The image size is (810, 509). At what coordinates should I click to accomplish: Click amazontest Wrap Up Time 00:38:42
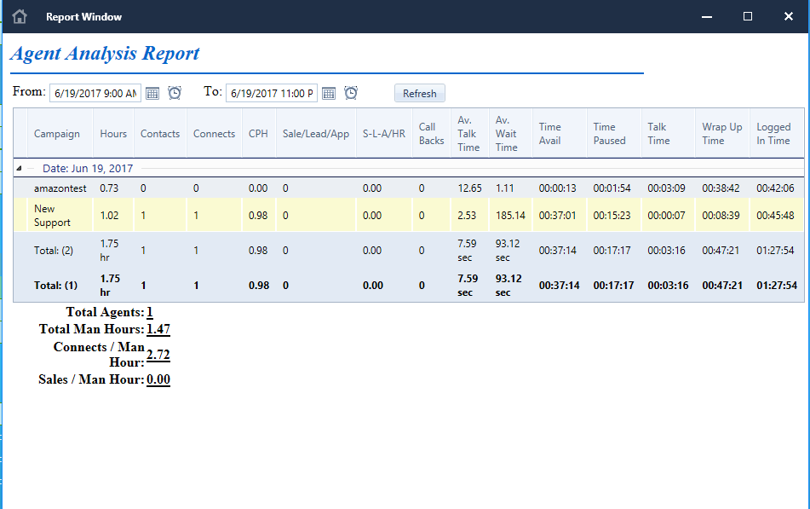[721, 188]
